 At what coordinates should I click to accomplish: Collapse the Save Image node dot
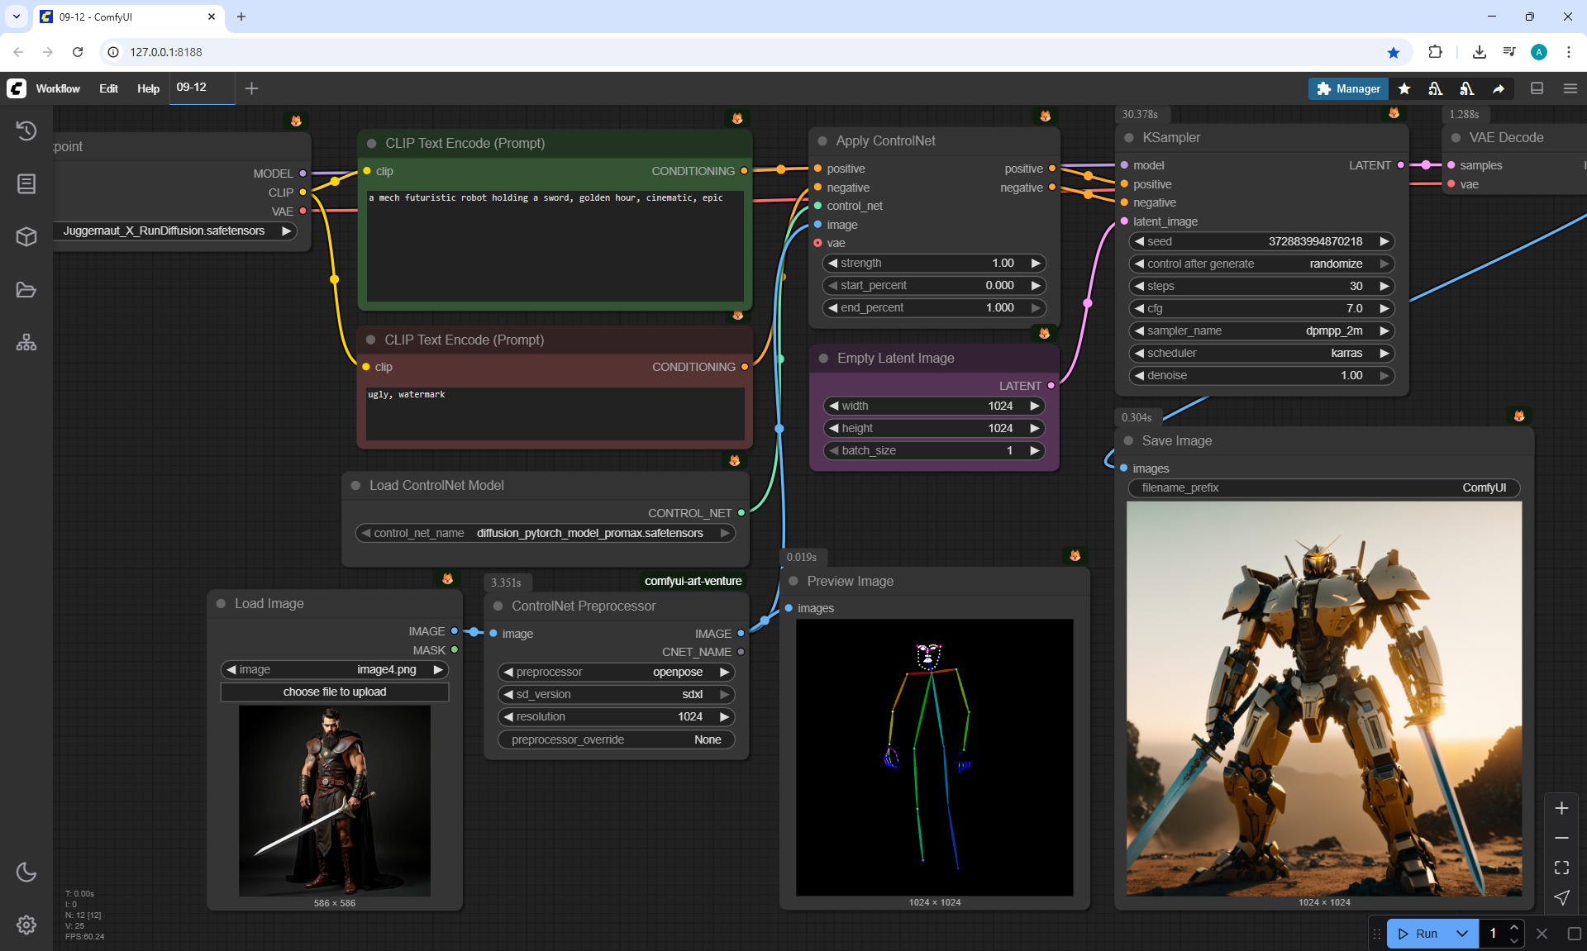1128,440
